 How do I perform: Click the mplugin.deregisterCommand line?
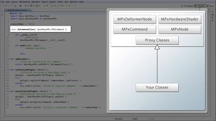tap(44, 102)
